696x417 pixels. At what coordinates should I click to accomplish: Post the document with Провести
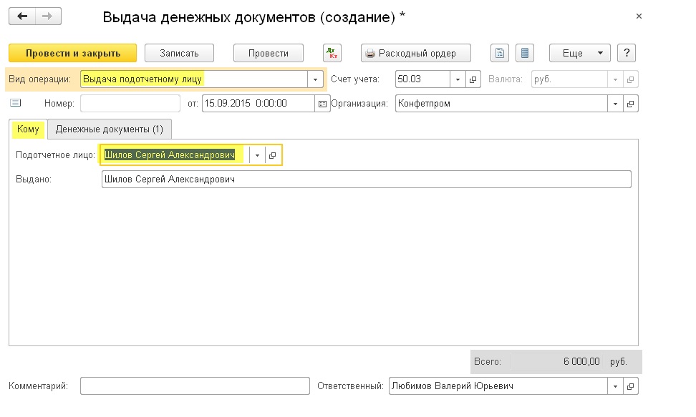(x=269, y=53)
